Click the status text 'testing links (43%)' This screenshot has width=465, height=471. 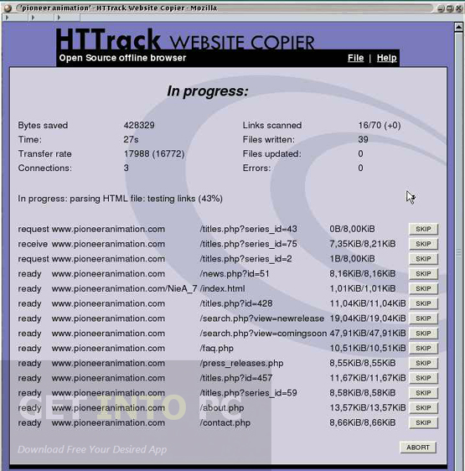pos(185,199)
